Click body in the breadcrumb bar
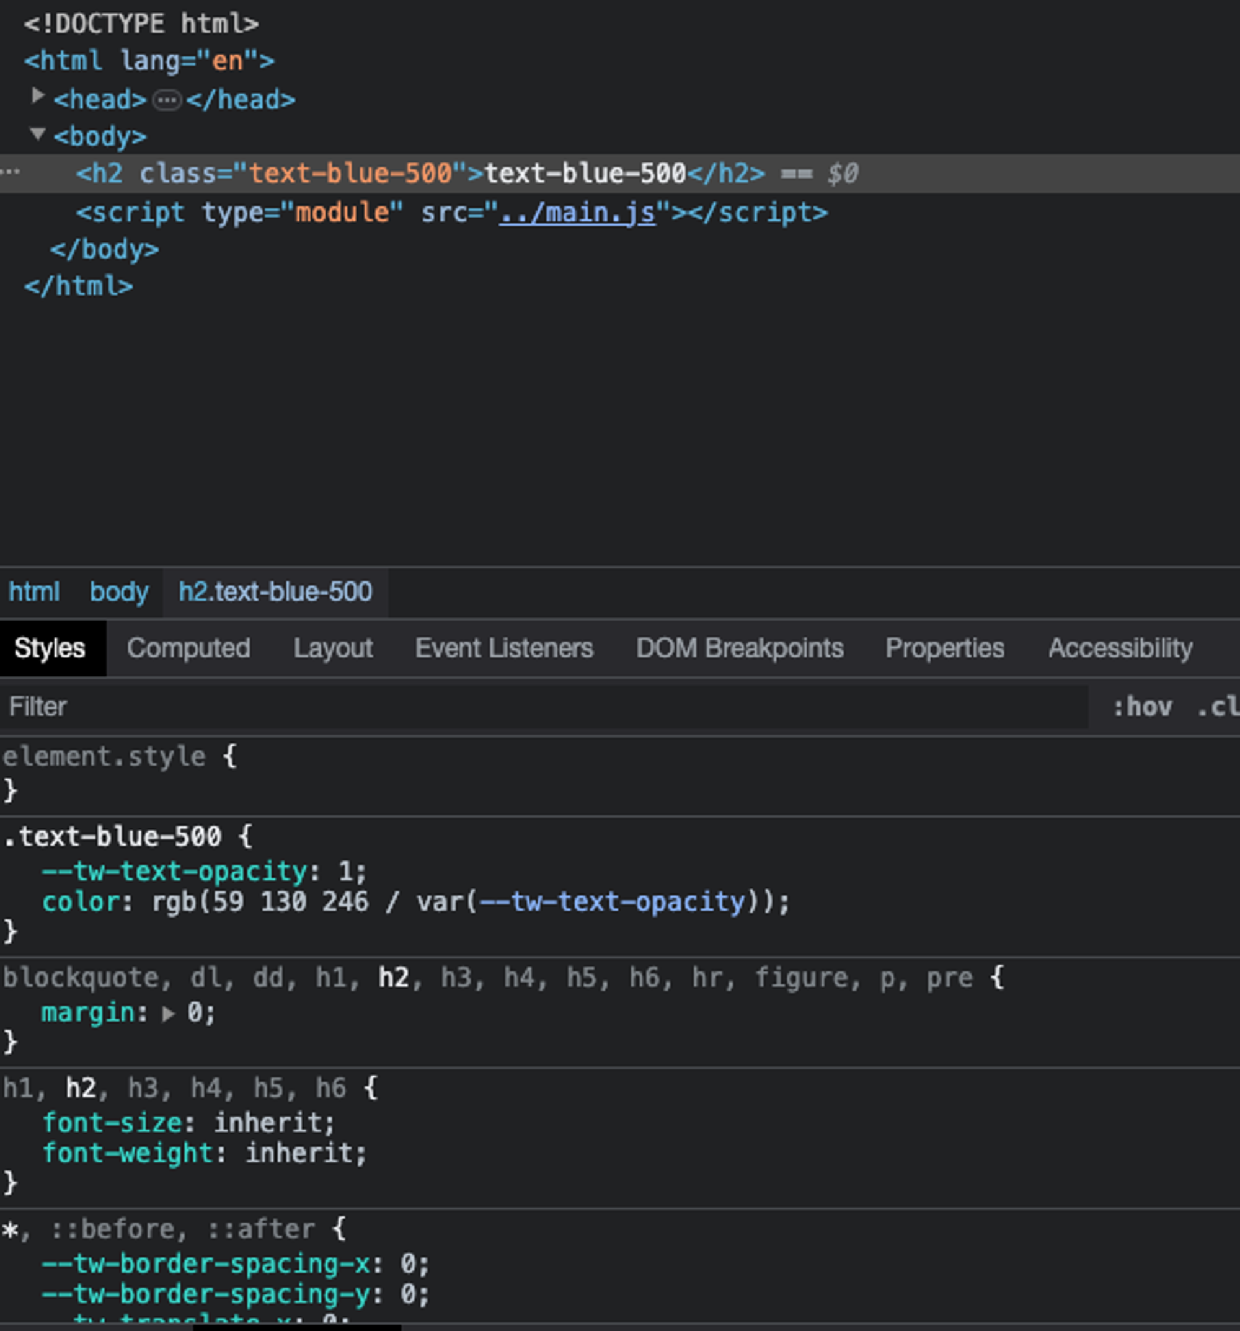Viewport: 1240px width, 1331px height. [118, 592]
